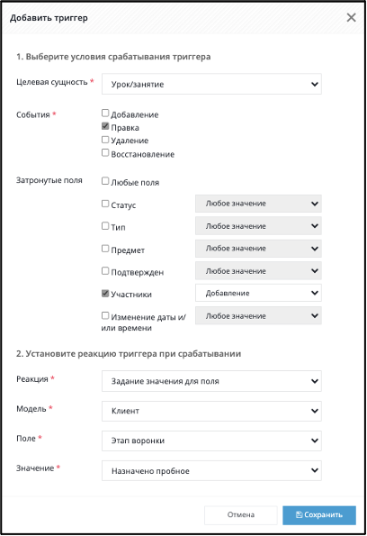
Task: Expand the Участники value dropdown showing Добавление
Action: (x=258, y=293)
